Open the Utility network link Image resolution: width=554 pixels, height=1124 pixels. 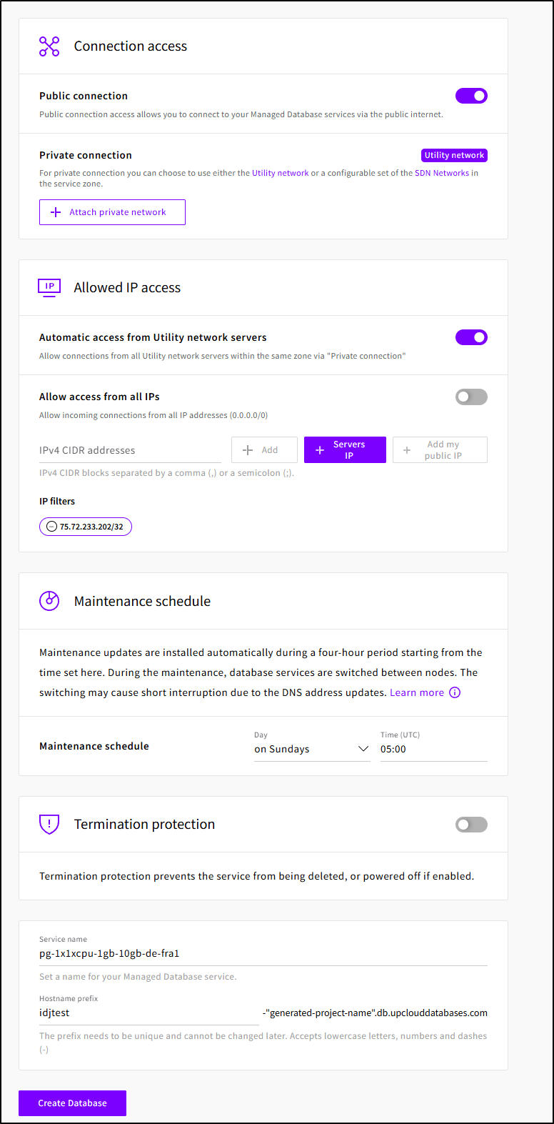(x=281, y=173)
